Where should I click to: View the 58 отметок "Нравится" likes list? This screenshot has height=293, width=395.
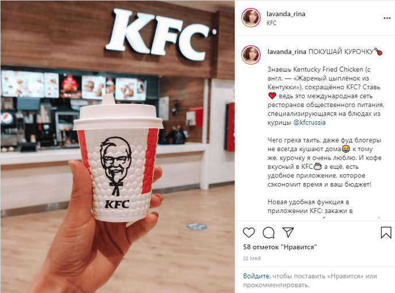tap(280, 247)
